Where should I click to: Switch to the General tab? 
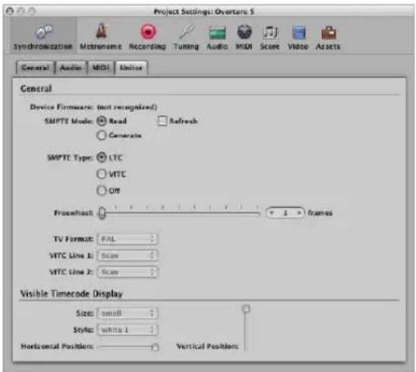click(x=35, y=68)
